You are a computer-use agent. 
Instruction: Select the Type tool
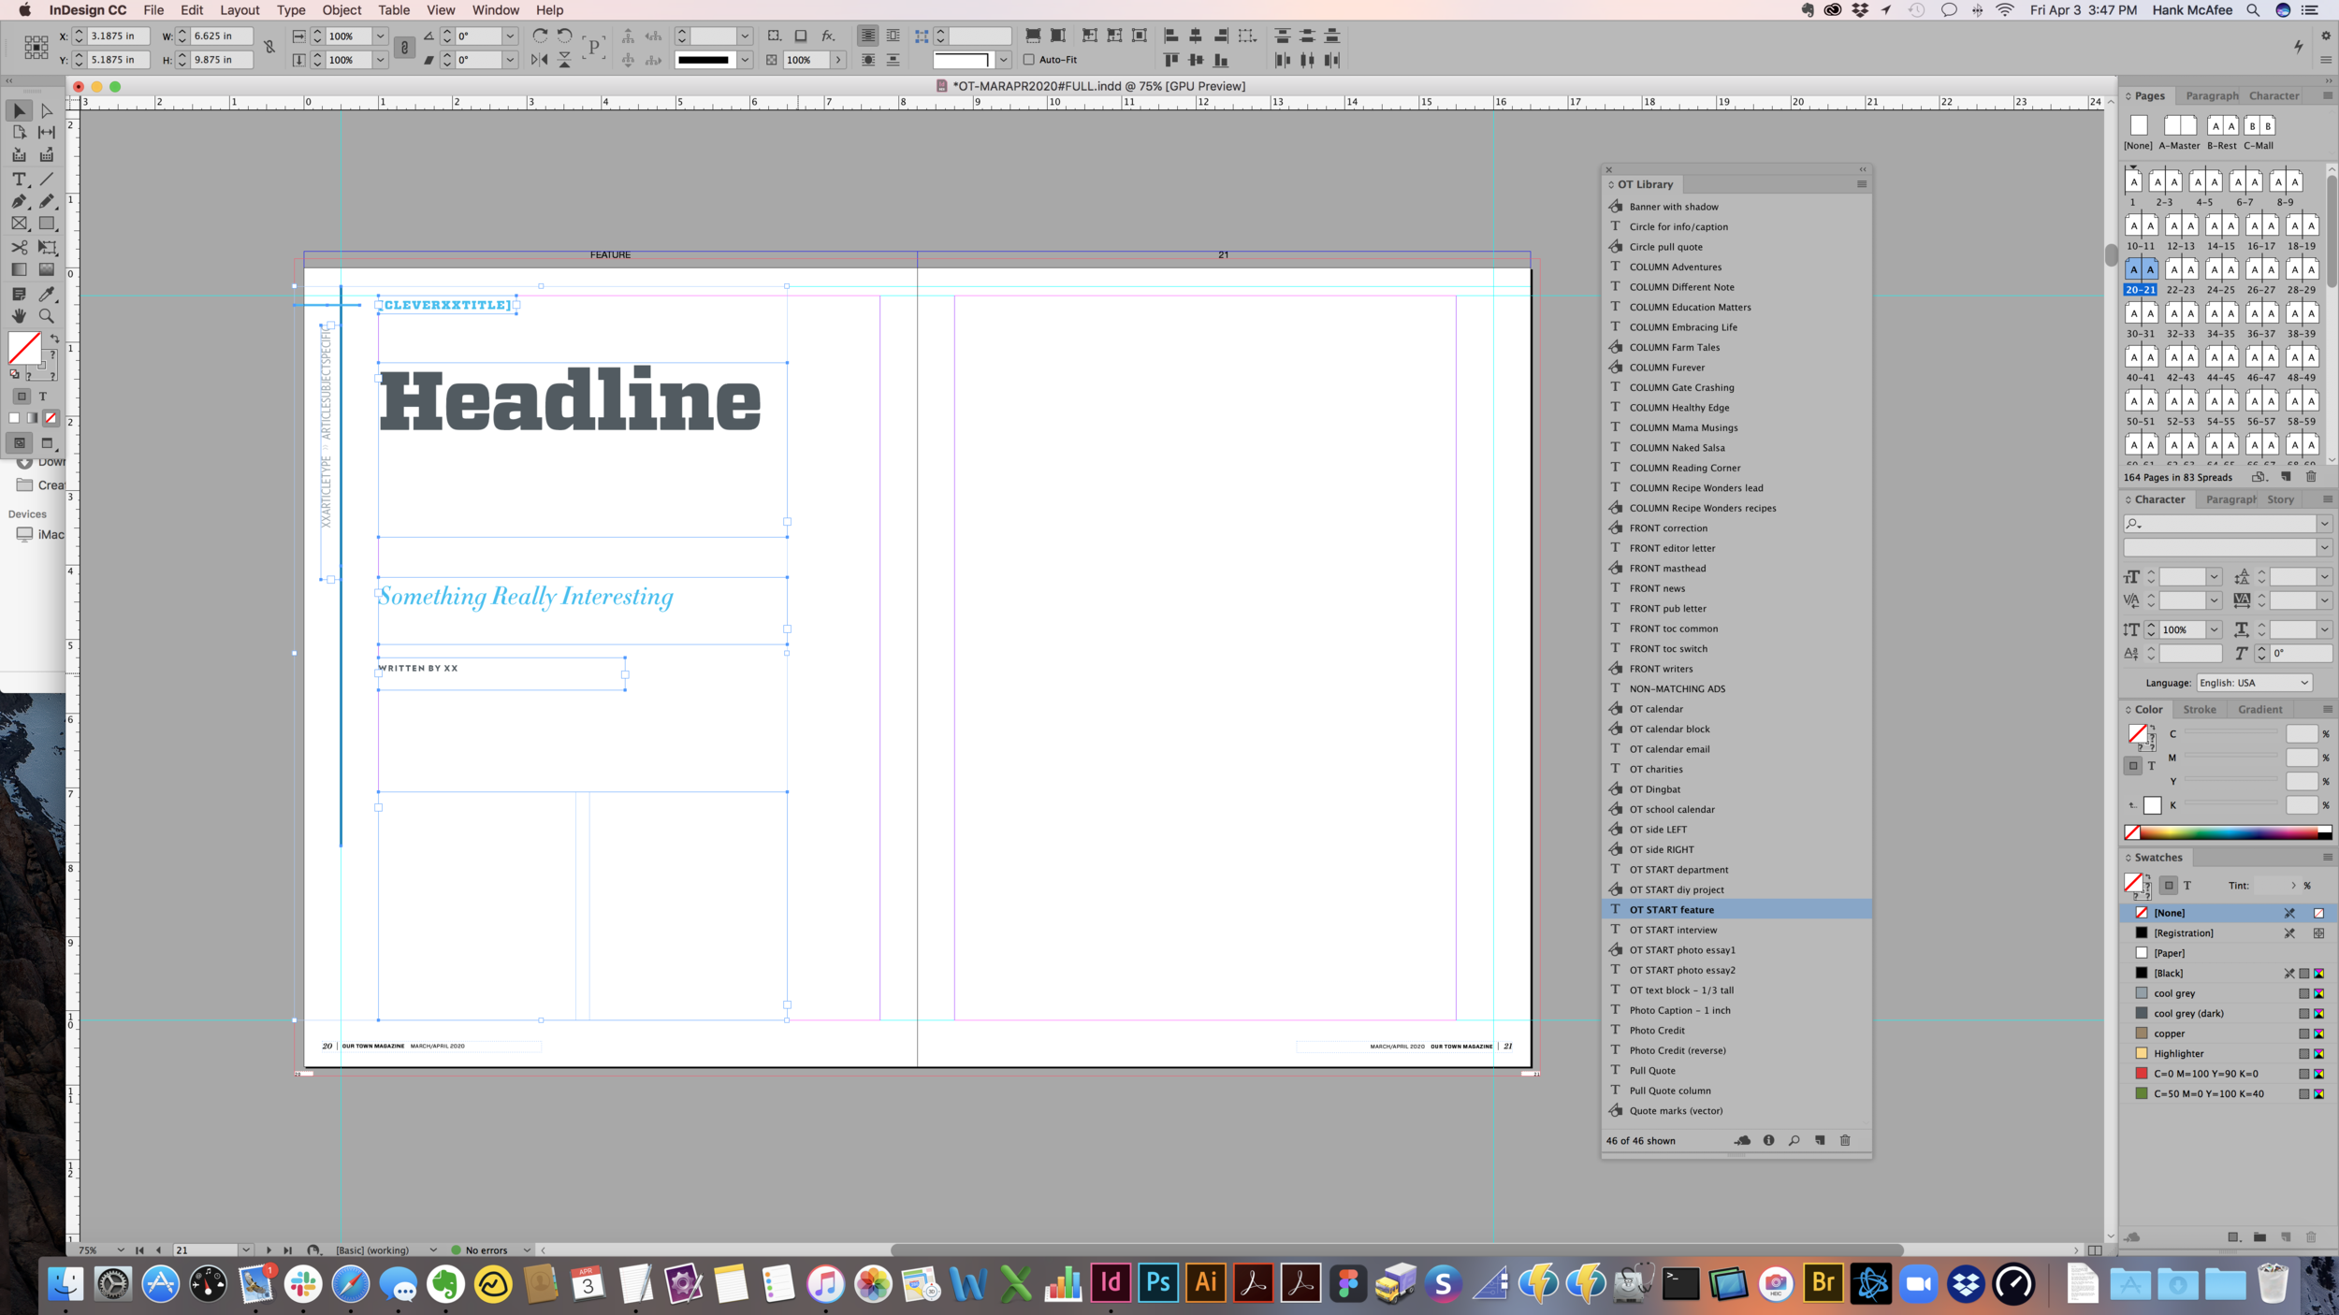(19, 179)
